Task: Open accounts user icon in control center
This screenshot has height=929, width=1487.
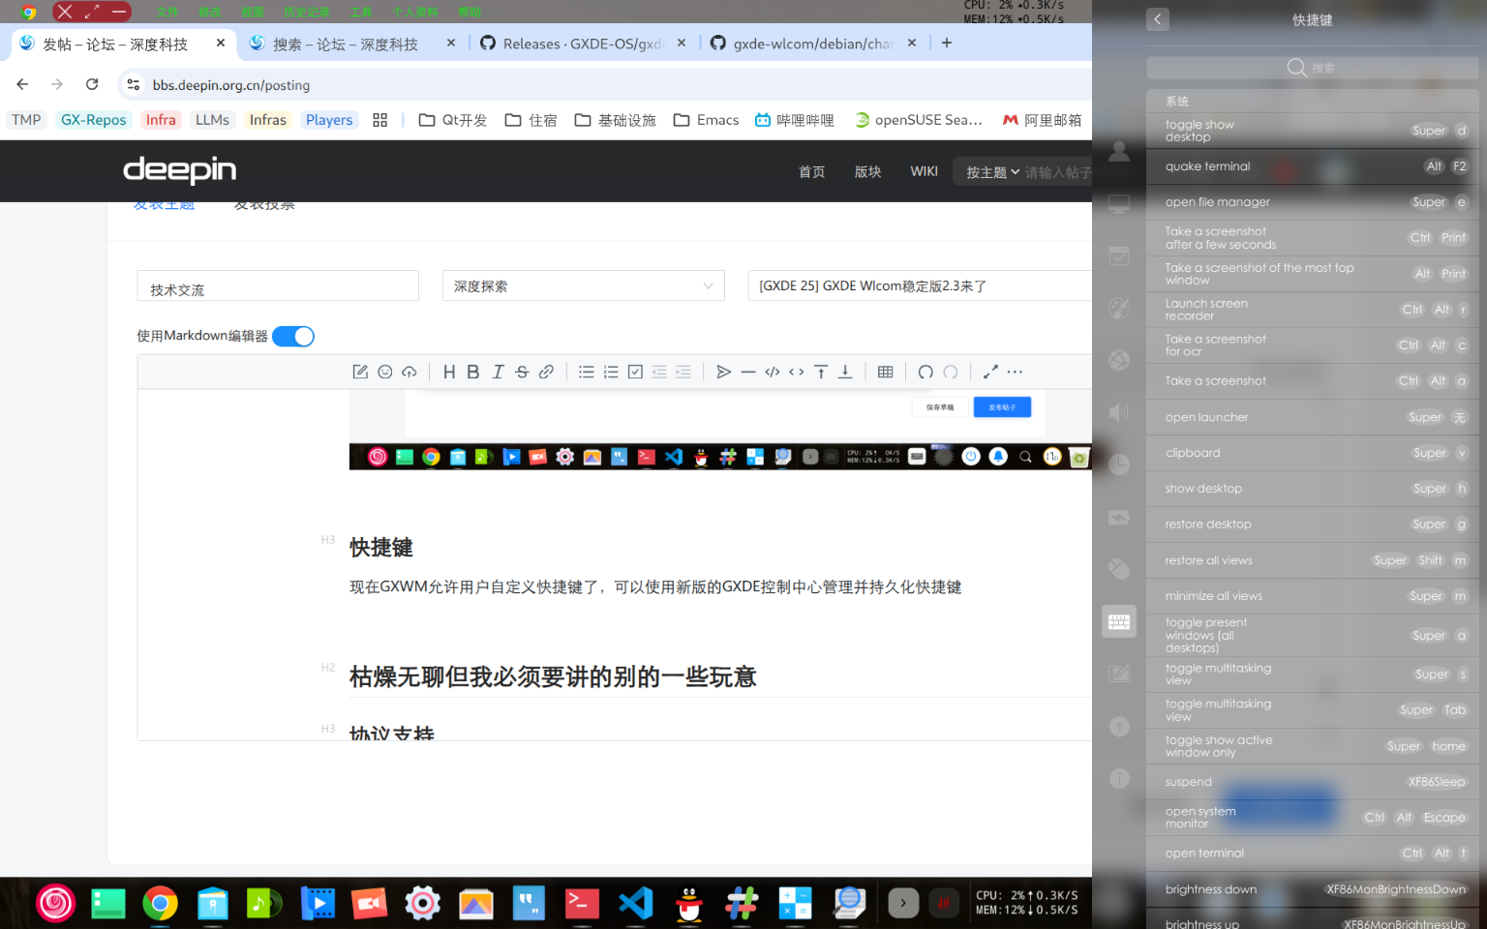Action: coord(1119,151)
